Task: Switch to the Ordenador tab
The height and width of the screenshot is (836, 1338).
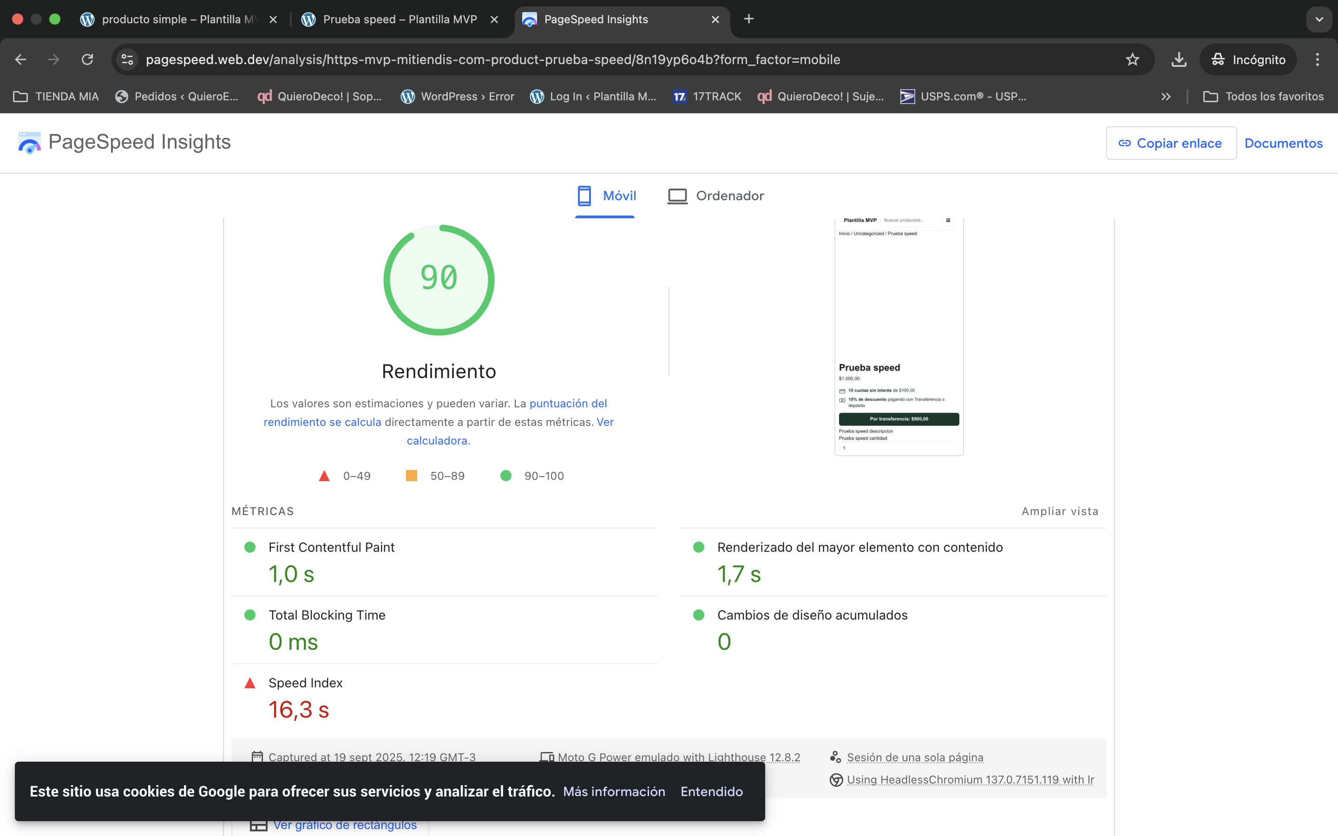Action: (x=715, y=196)
